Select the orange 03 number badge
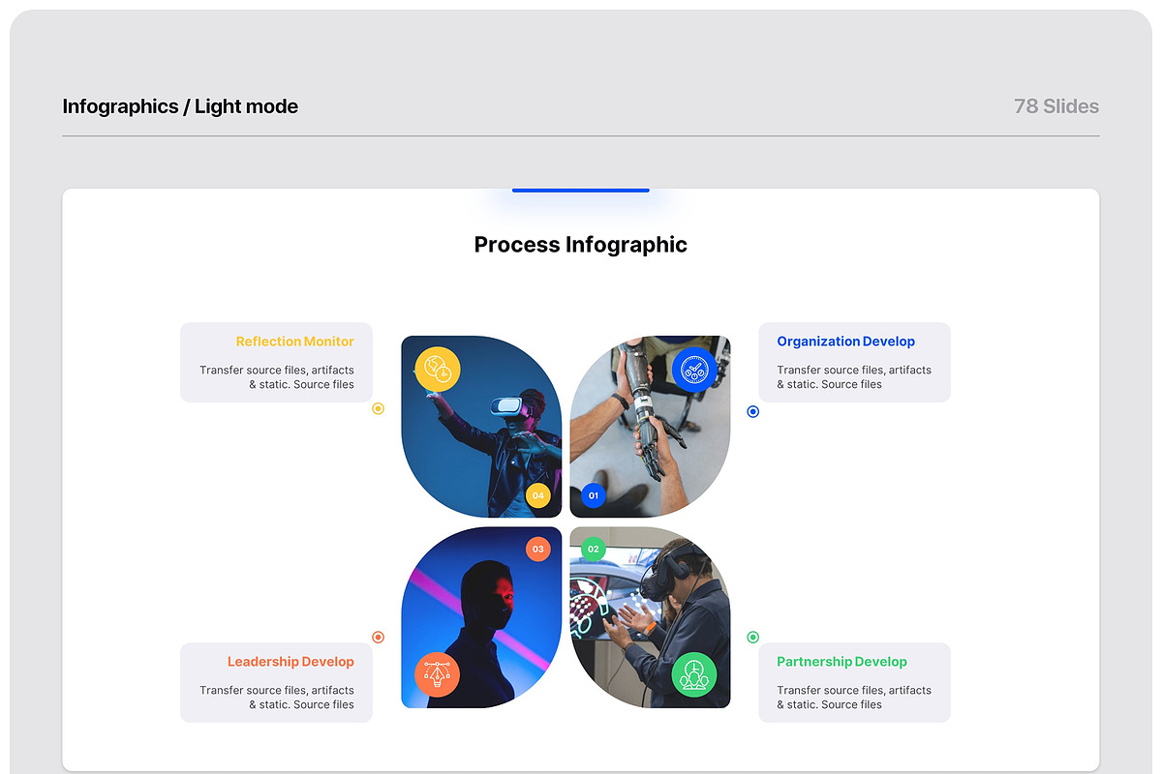The width and height of the screenshot is (1162, 774). pyautogui.click(x=538, y=549)
